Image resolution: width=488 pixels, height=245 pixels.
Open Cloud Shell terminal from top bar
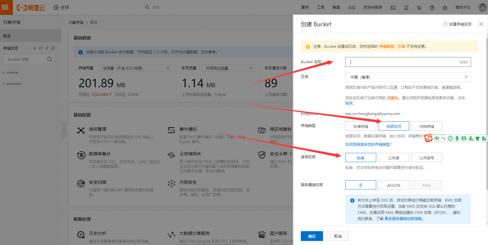tap(393, 7)
